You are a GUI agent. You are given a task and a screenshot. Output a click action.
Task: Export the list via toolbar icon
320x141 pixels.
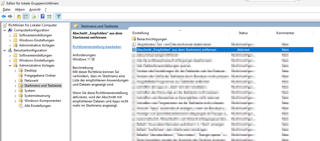tap(34, 16)
